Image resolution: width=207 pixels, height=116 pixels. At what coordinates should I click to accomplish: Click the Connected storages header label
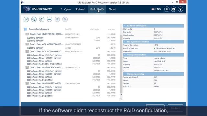pos(39,29)
